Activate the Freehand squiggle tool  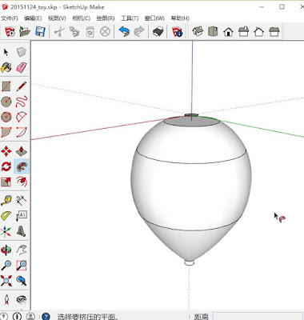pos(22,102)
